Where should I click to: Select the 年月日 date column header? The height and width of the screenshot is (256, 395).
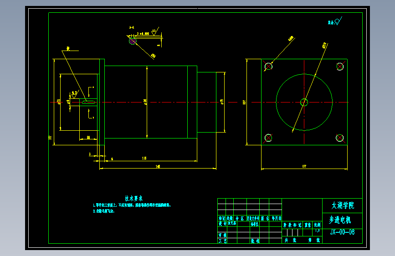(x=277, y=219)
